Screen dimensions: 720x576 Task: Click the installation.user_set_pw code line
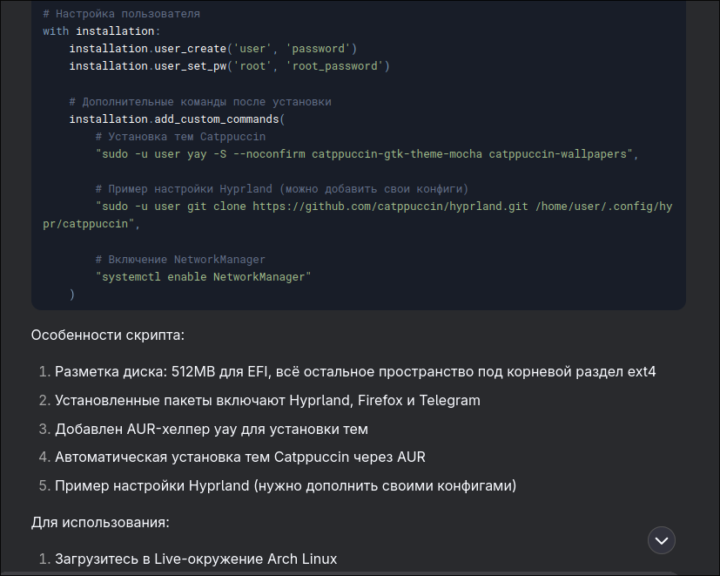pos(230,66)
